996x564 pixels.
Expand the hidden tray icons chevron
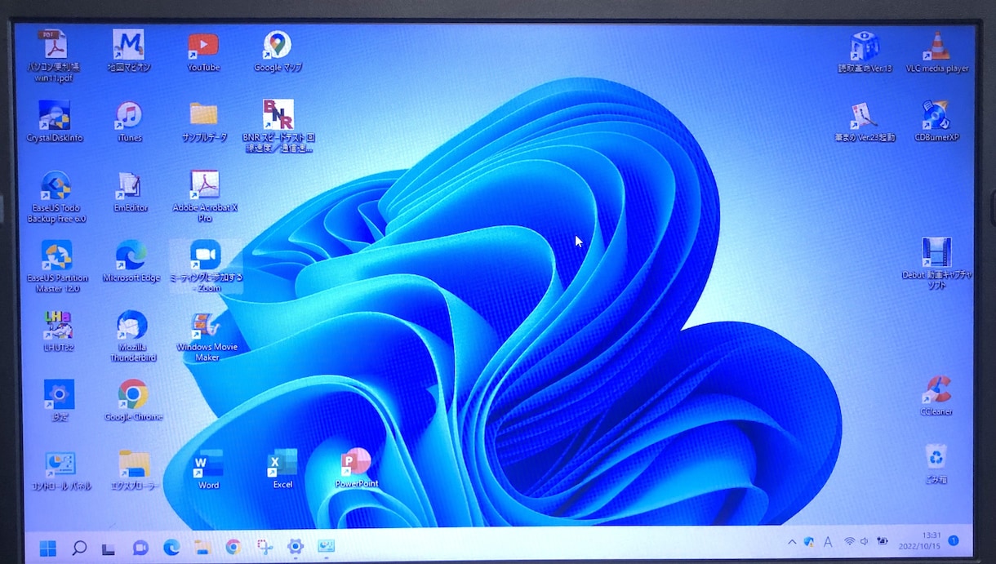coord(792,541)
